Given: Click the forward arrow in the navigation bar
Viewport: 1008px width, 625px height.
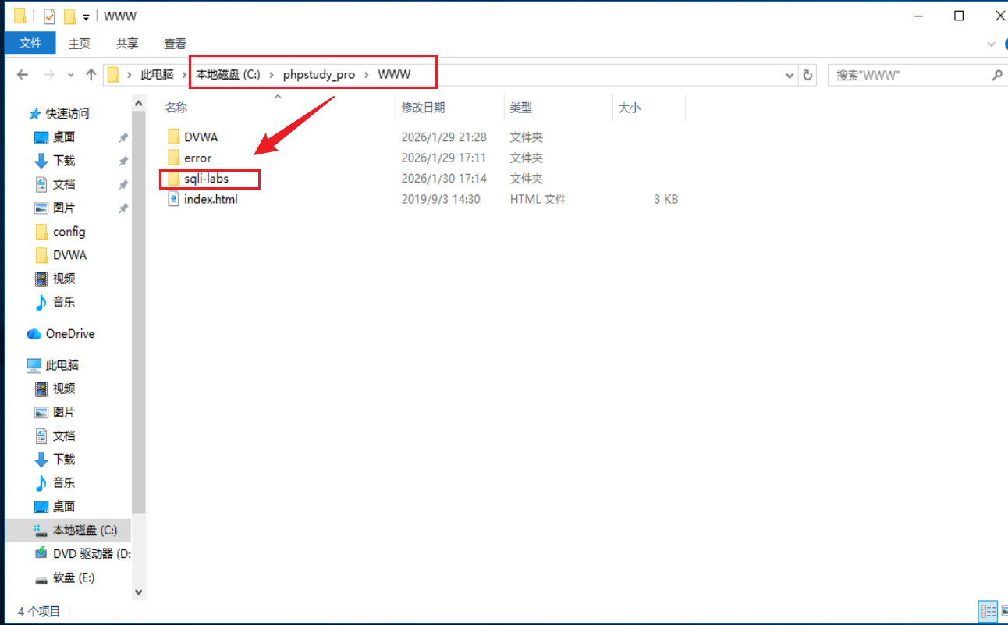Looking at the screenshot, I should tap(49, 75).
